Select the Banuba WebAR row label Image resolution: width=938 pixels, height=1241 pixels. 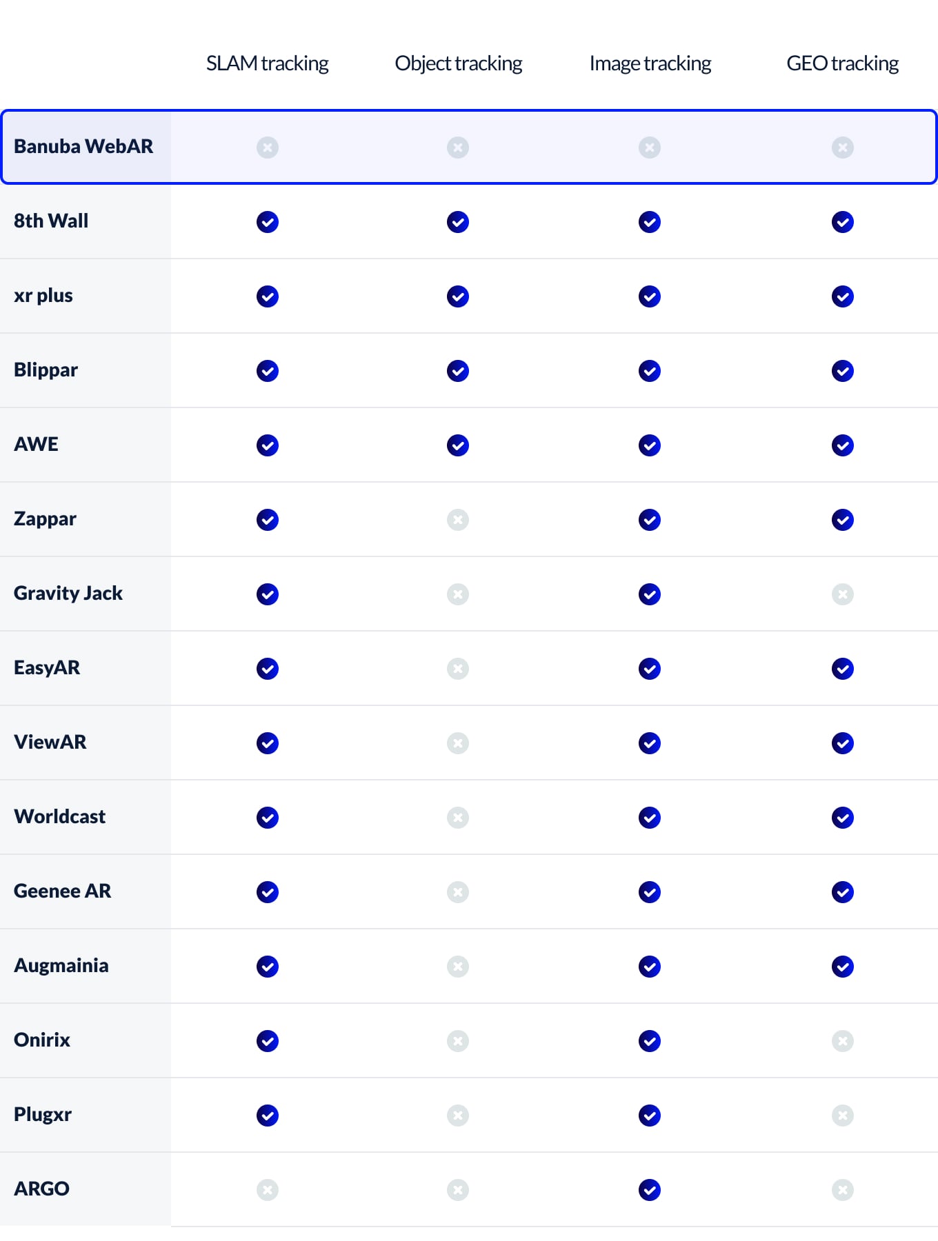point(83,146)
